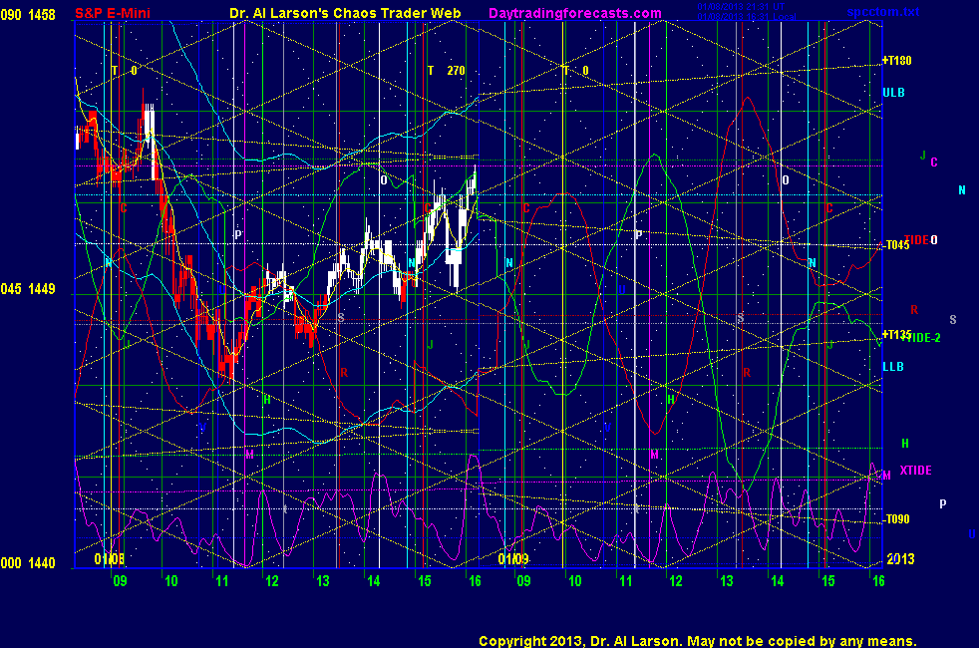Click the magenta 'XTIDE' curve label

[915, 471]
